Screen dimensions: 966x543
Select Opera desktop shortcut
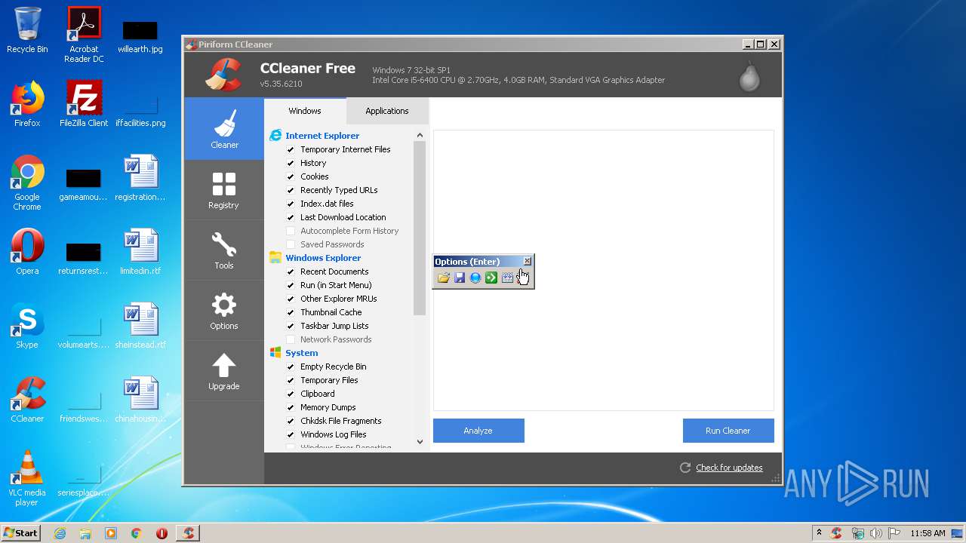pyautogui.click(x=27, y=252)
